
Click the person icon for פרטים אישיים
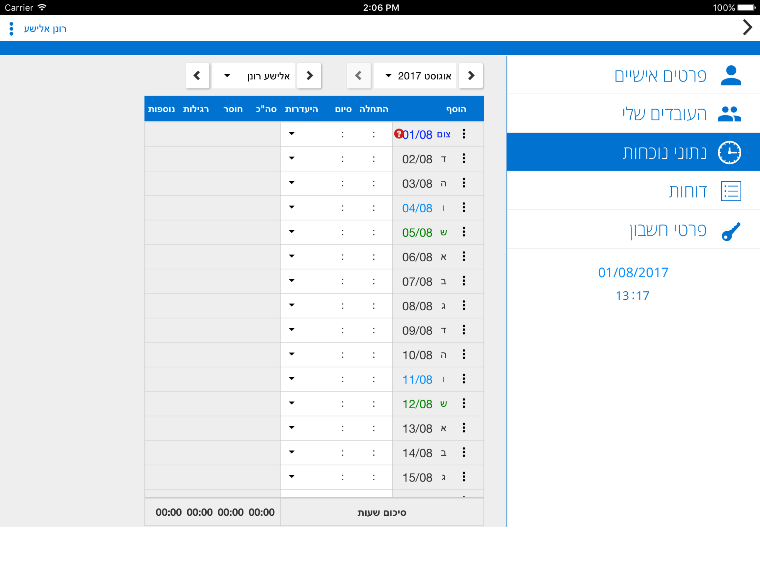(x=731, y=75)
